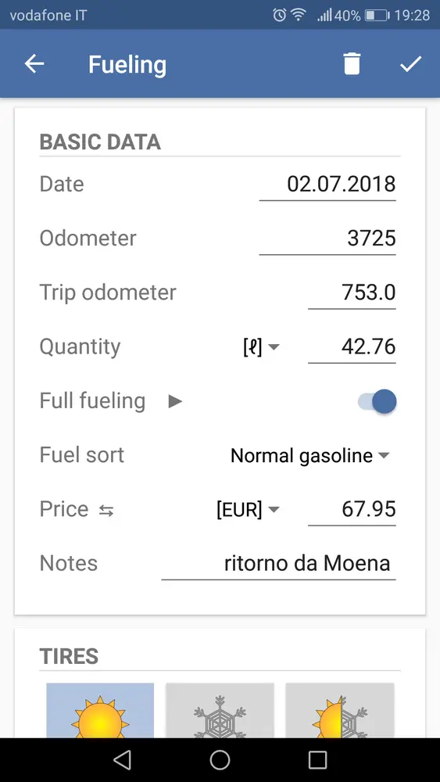Open the quantity unit [ℓ] dropdown
This screenshot has height=782, width=440.
point(261,347)
